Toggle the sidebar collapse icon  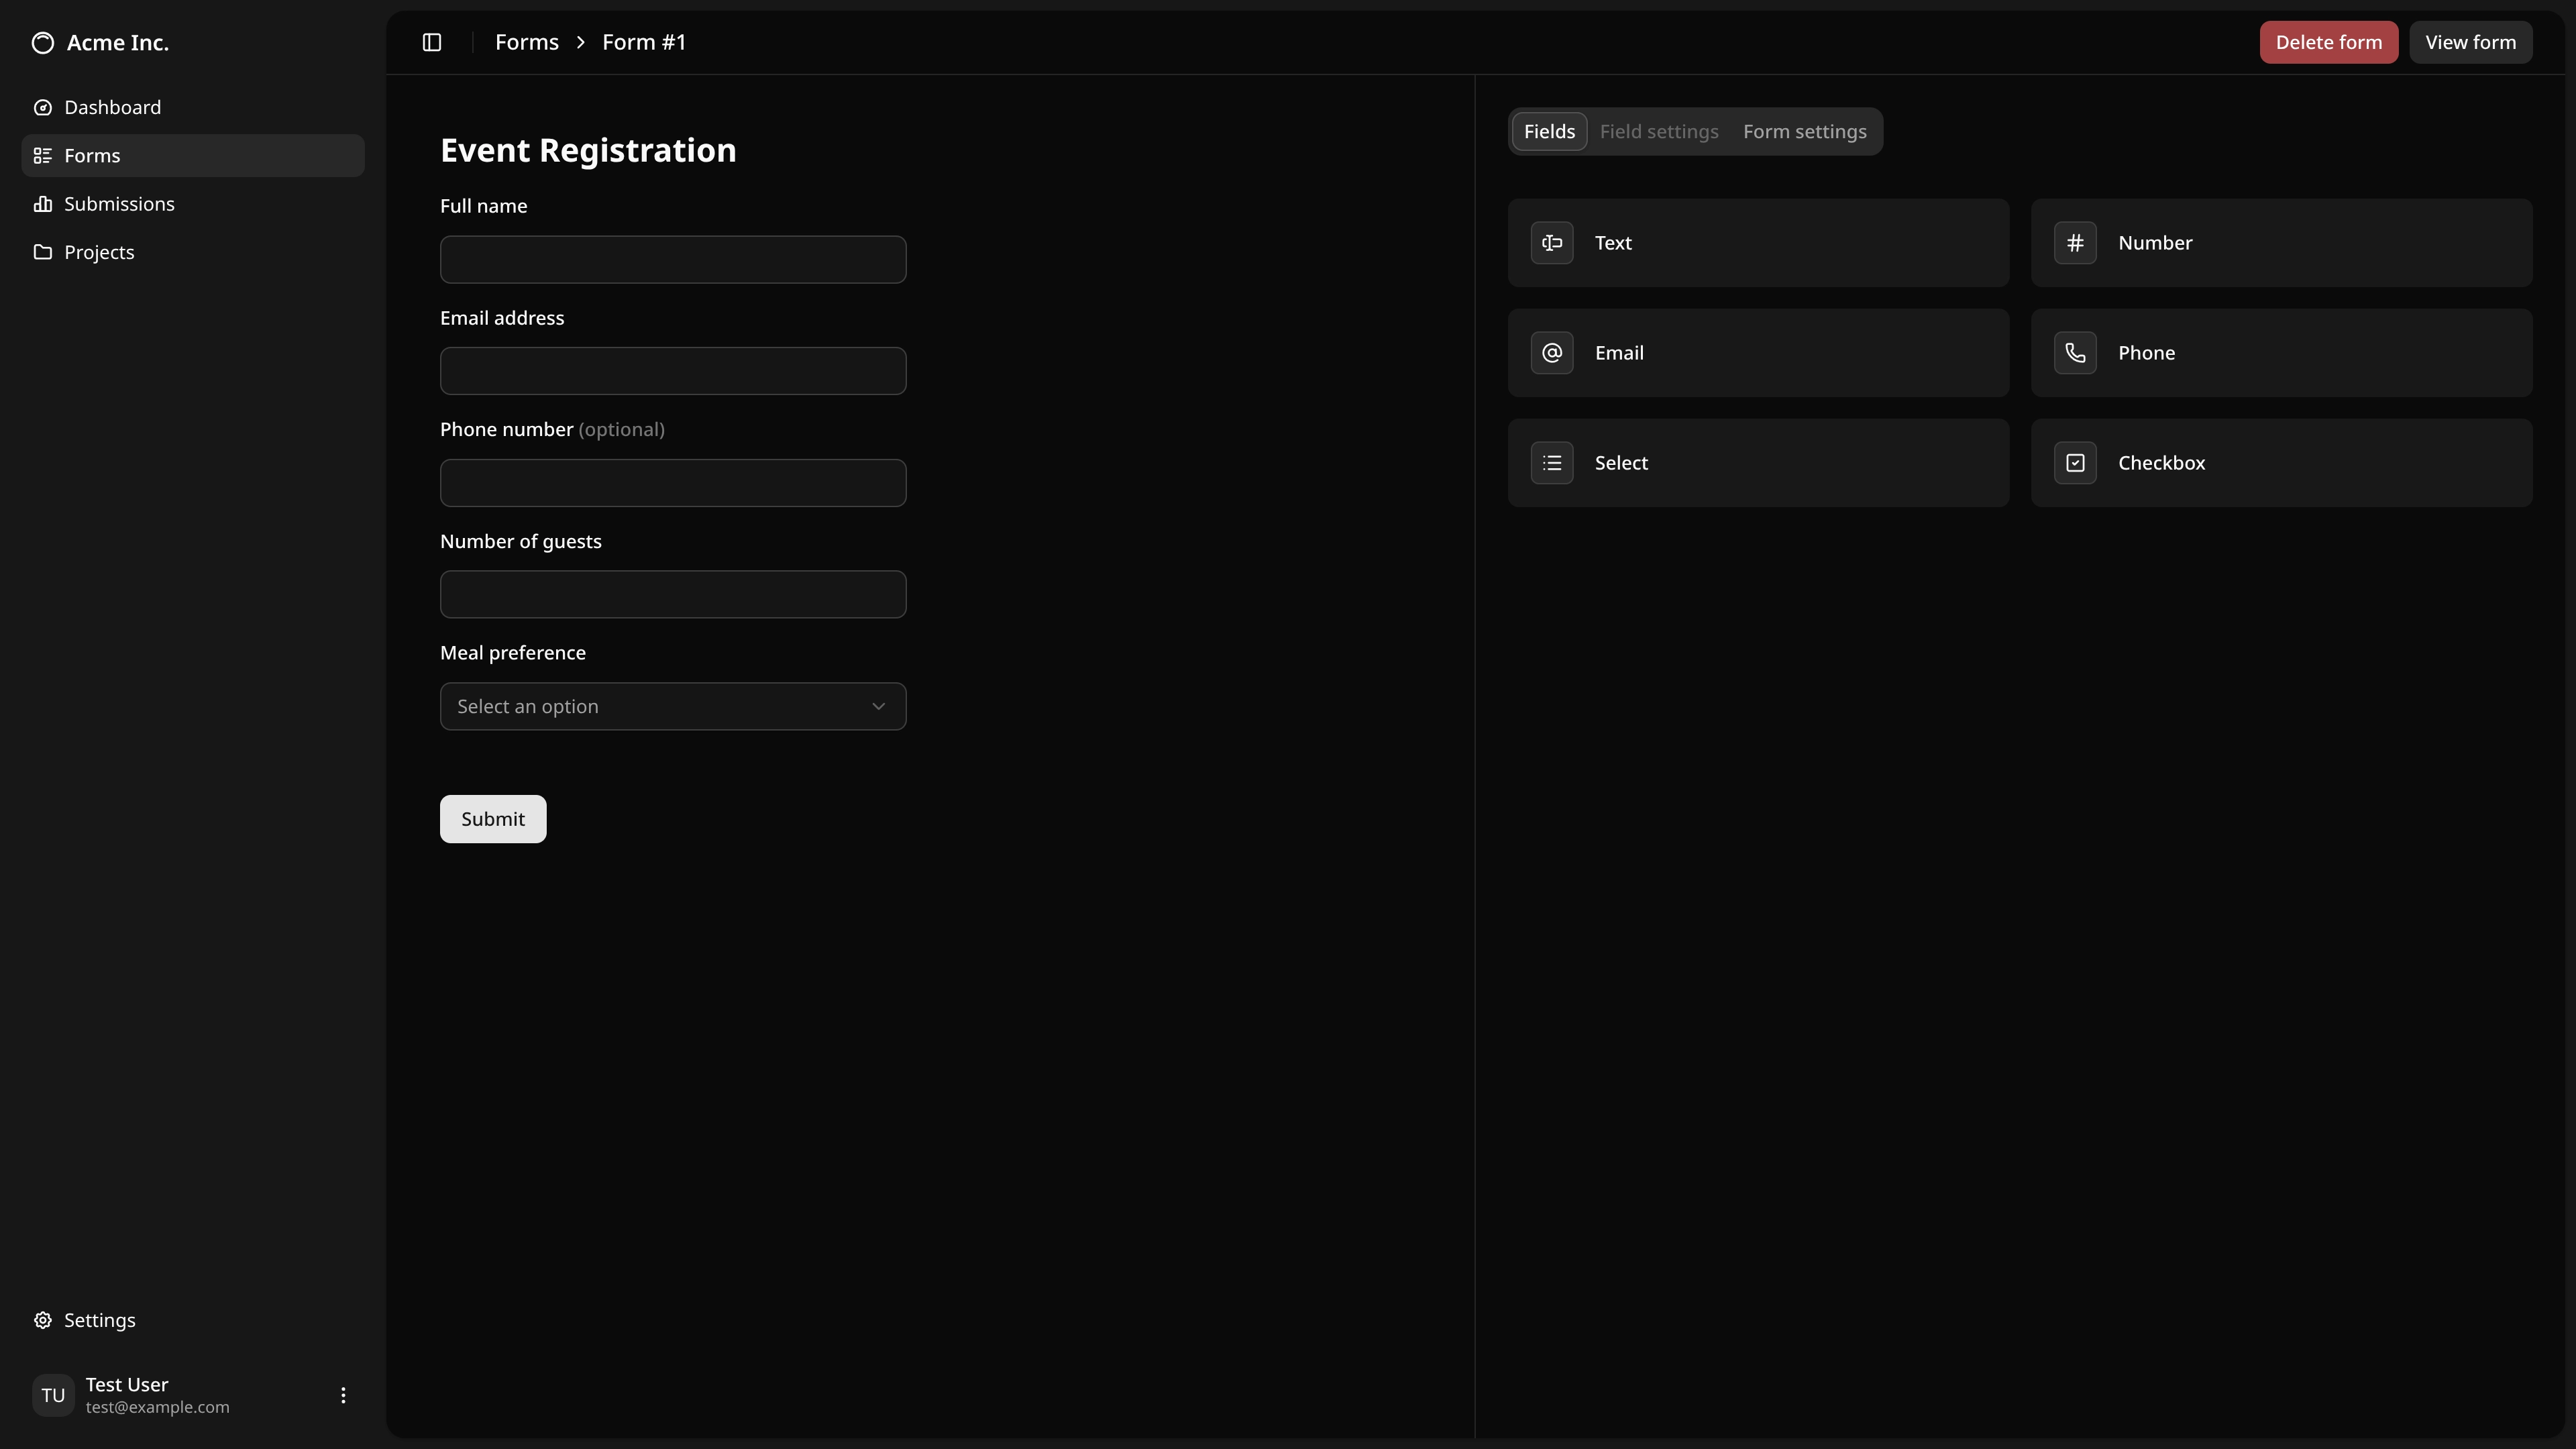pyautogui.click(x=432, y=42)
